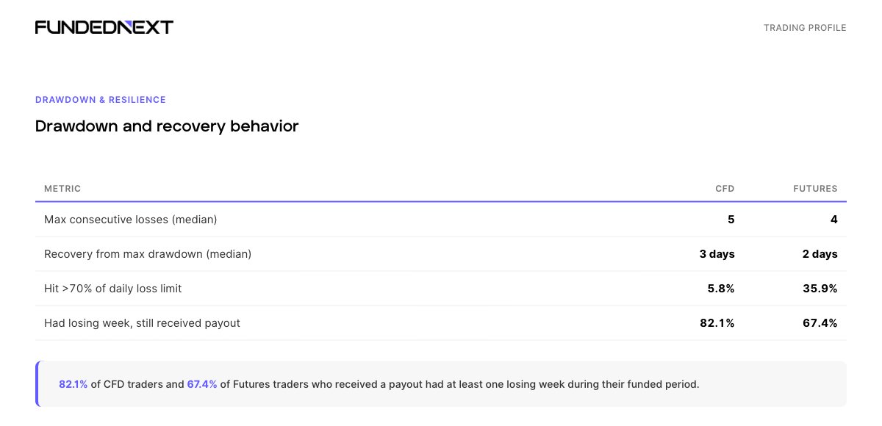Image resolution: width=882 pixels, height=426 pixels.
Task: Select the 'Recovery from max drawdown' row label
Action: 148,254
